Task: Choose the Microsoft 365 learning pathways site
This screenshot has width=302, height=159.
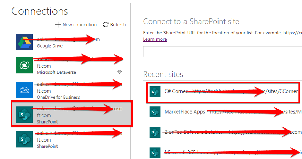Action: [x=226, y=153]
